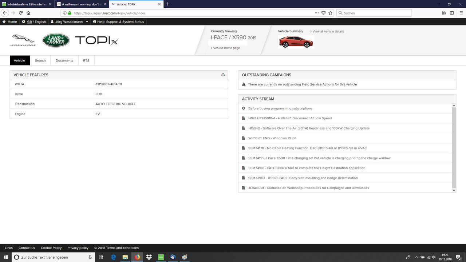Image resolution: width=466 pixels, height=262 pixels.
Task: Open Task View in the taskbar
Action: point(101,257)
